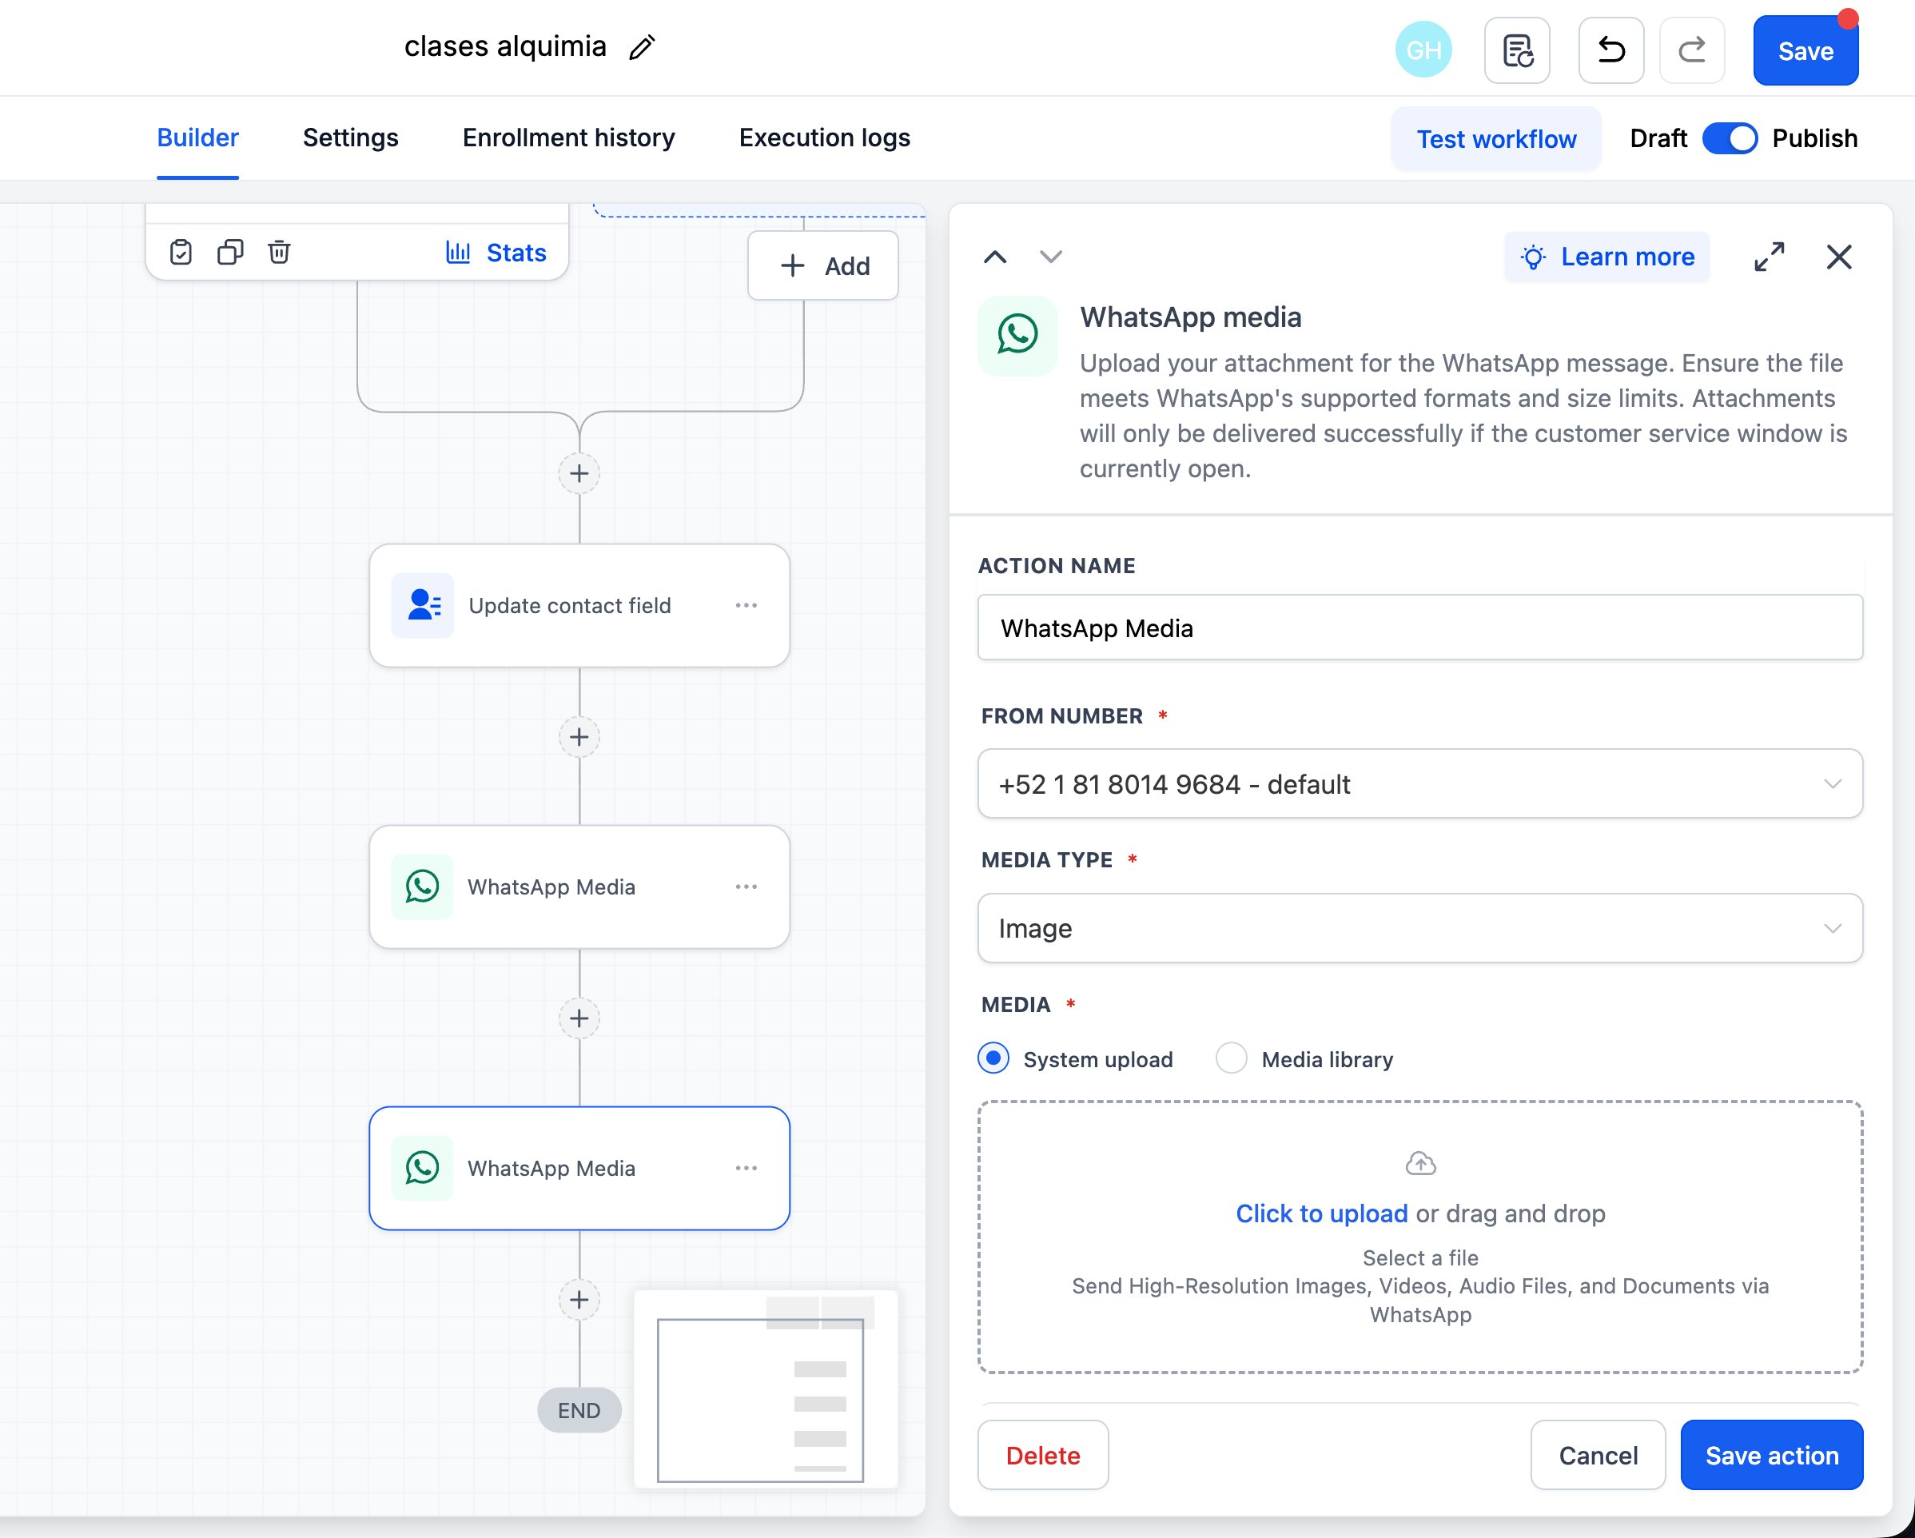Viewport: 1915px width, 1538px height.
Task: Open the GH user avatar
Action: click(x=1423, y=50)
